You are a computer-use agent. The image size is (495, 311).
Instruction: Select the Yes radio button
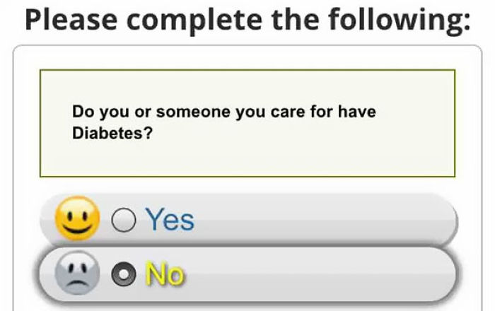(123, 221)
